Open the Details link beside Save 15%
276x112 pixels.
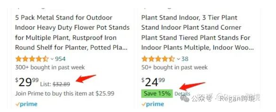click(182, 94)
